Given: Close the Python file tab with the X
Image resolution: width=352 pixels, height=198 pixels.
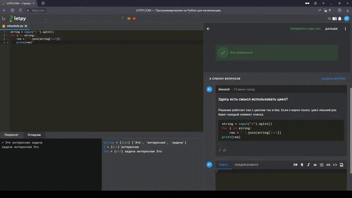Looking at the screenshot, I should pyautogui.click(x=26, y=26).
